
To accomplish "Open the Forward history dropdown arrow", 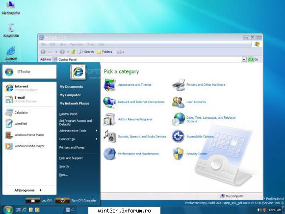I will tap(68, 52).
